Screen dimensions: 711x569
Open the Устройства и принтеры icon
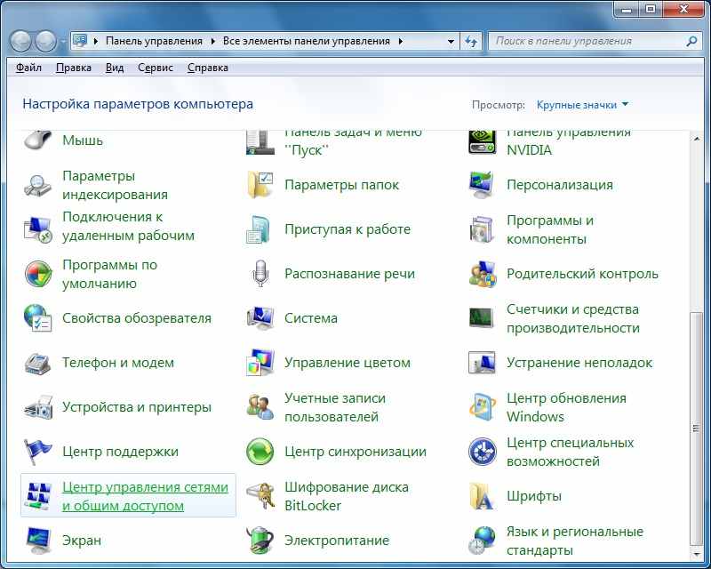coord(37,407)
